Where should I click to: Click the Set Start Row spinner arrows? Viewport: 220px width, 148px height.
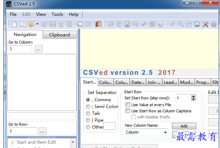[x=193, y=98]
